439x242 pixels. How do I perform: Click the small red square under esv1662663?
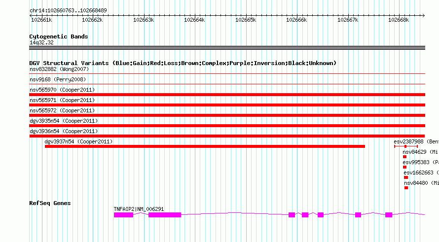pyautogui.click(x=406, y=177)
